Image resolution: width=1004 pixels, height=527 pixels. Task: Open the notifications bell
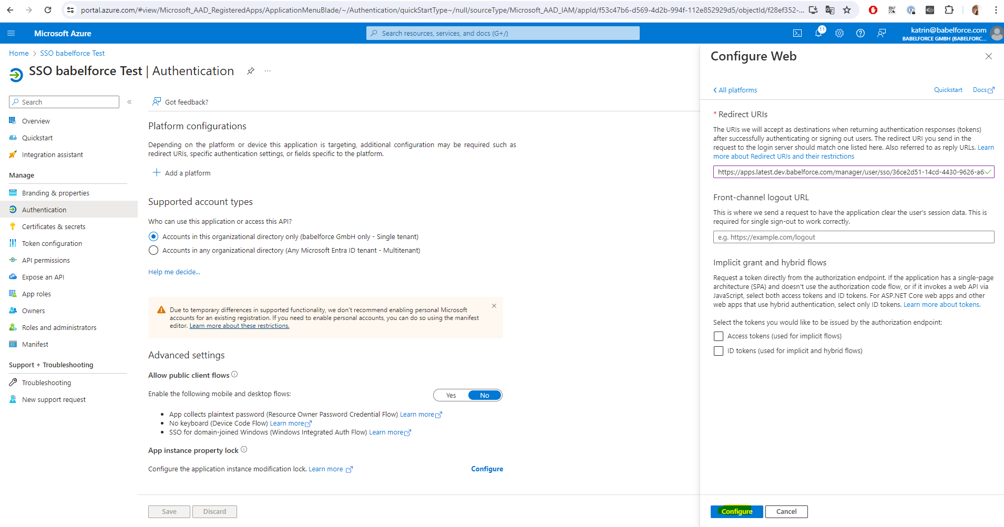(x=818, y=33)
